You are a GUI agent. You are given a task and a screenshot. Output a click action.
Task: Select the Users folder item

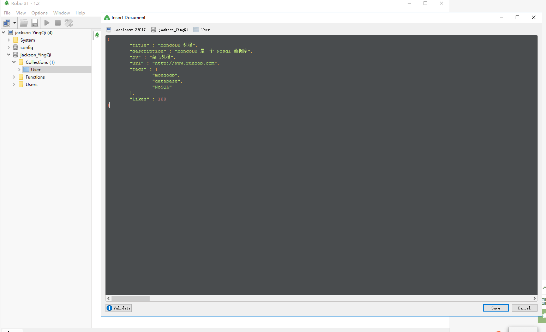[31, 85]
